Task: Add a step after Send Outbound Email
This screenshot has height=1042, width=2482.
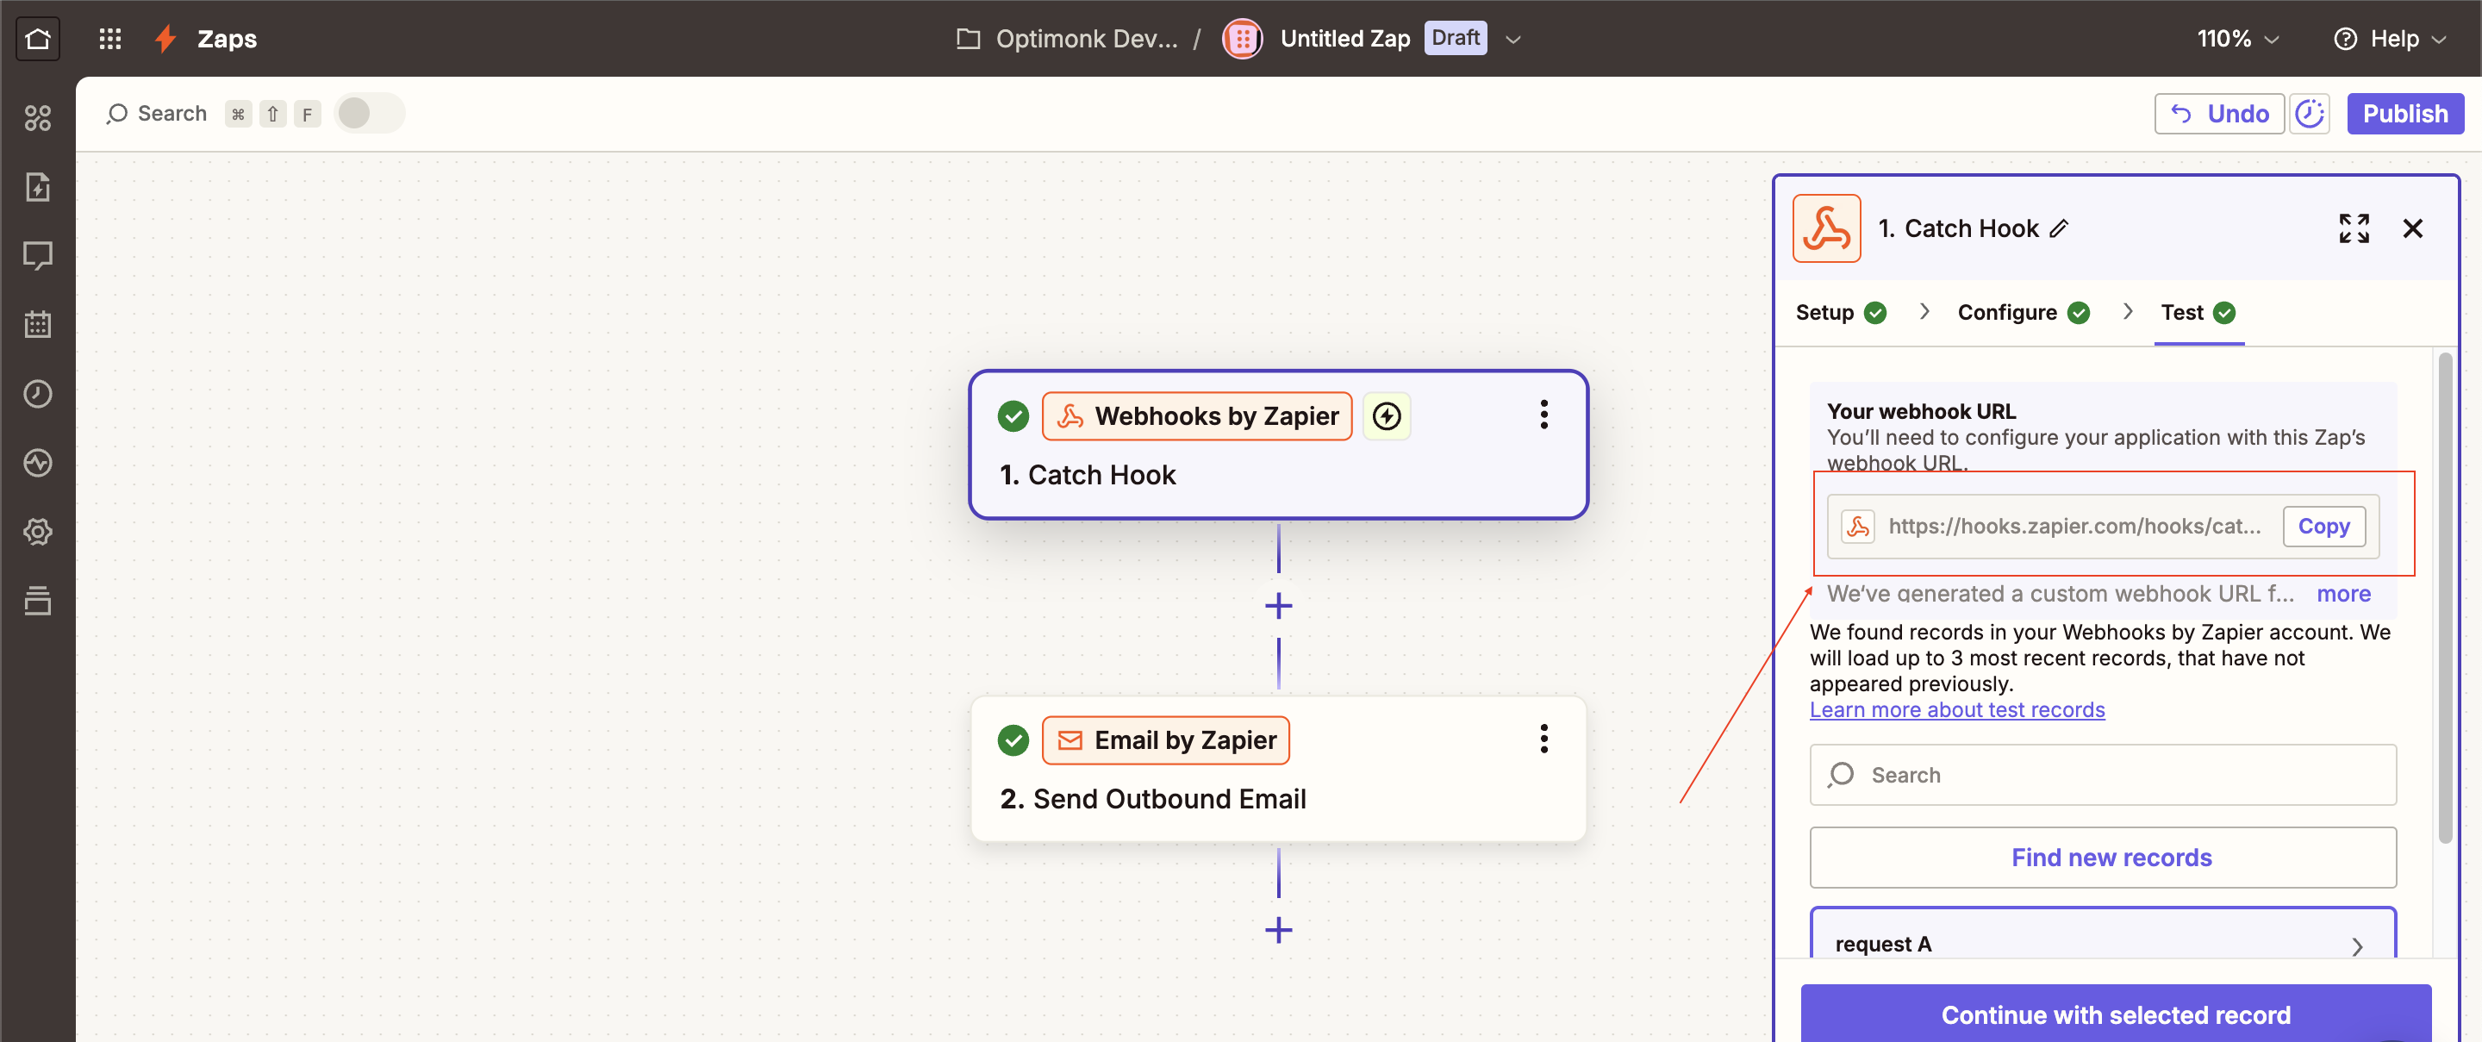Action: pyautogui.click(x=1279, y=930)
